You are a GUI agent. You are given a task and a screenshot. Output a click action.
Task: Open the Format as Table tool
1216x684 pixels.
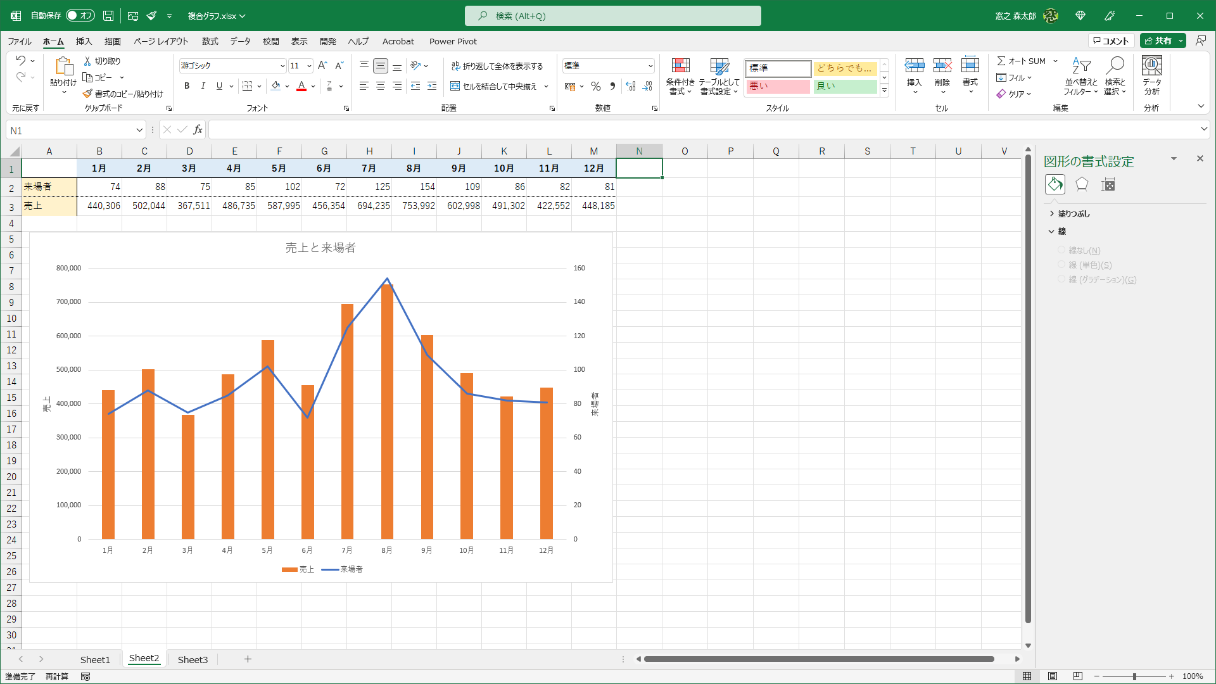tap(719, 66)
